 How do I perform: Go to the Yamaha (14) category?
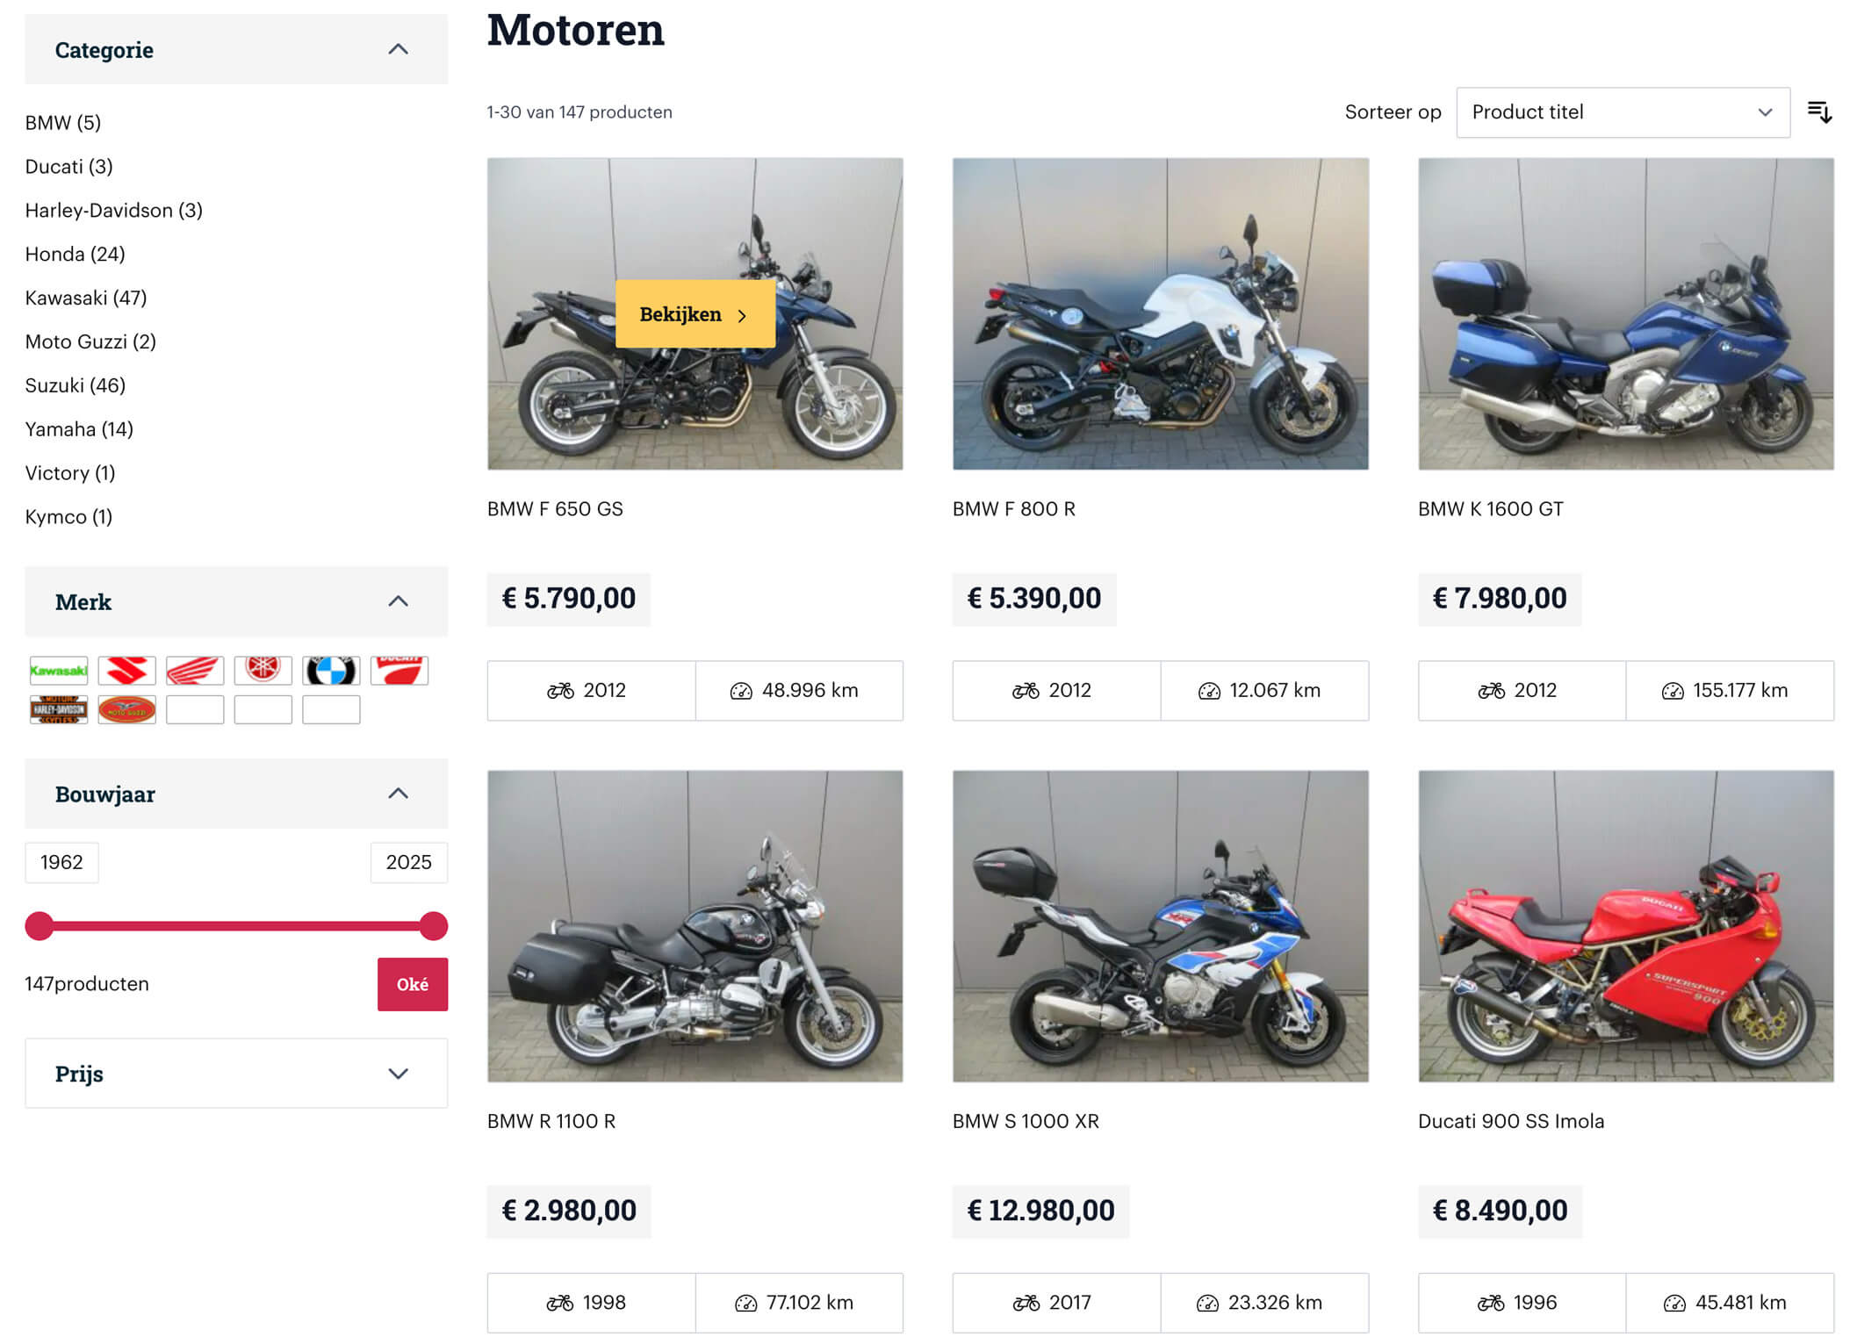tap(79, 429)
